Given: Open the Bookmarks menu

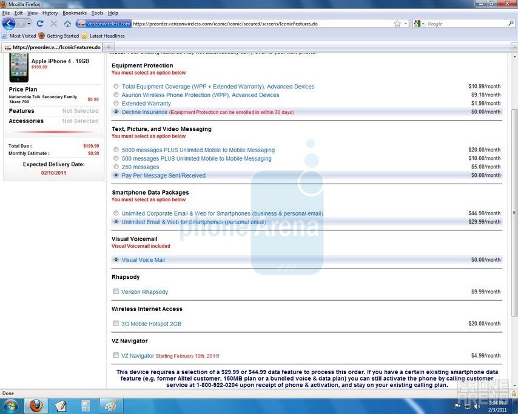Looking at the screenshot, I should coord(75,13).
